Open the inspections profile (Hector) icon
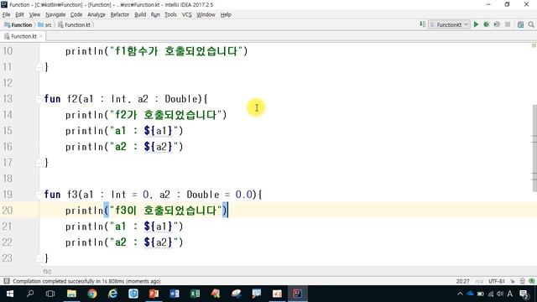 [x=523, y=281]
